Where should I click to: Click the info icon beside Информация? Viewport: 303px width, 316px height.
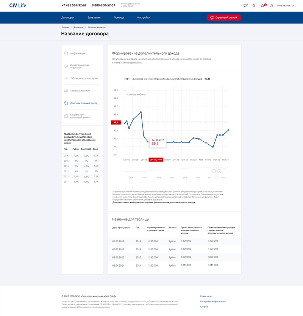(66, 54)
